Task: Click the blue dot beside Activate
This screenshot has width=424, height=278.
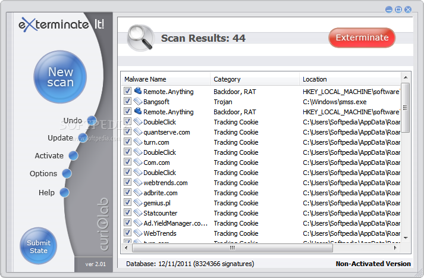Action: coord(73,155)
